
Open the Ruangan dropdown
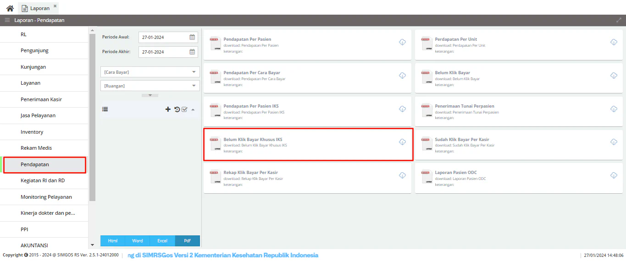(150, 86)
